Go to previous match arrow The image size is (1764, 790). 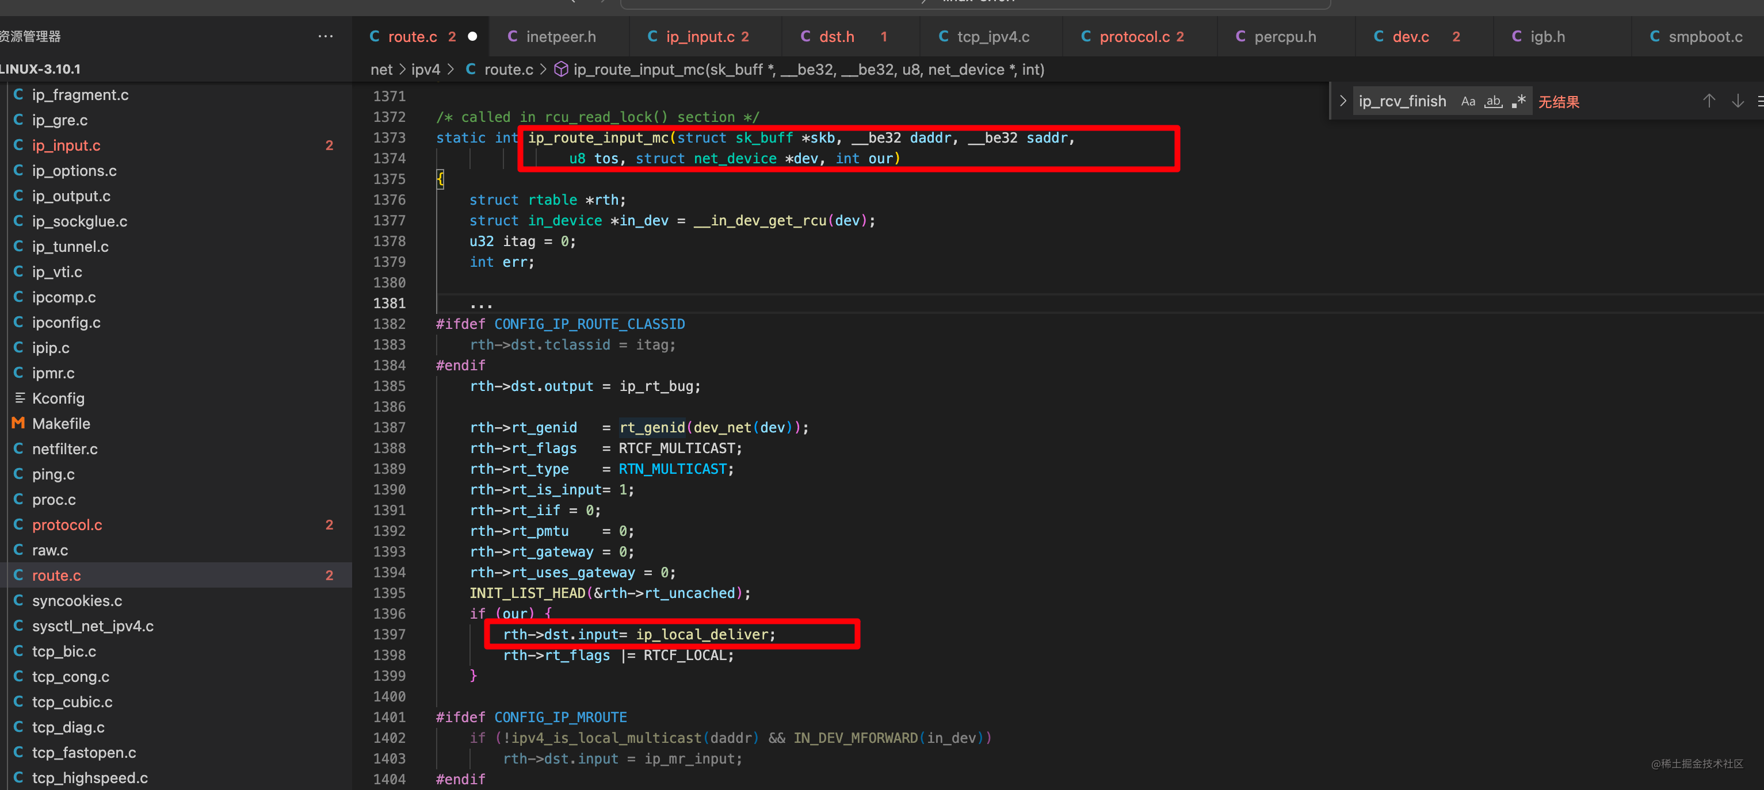(x=1709, y=101)
